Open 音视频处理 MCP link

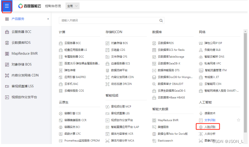click(121, 107)
